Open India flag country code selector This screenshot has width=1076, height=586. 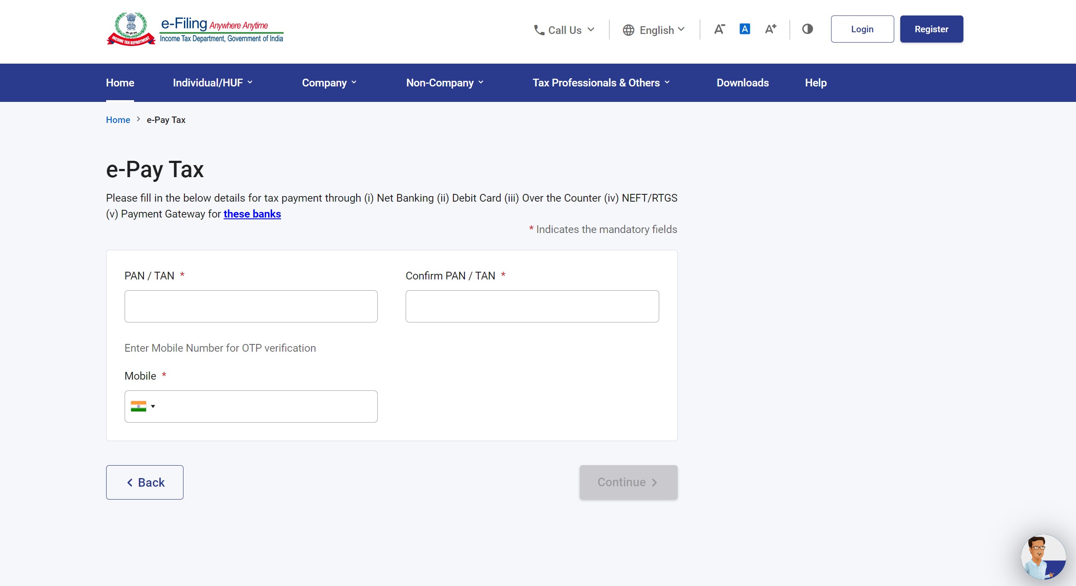[x=143, y=406]
